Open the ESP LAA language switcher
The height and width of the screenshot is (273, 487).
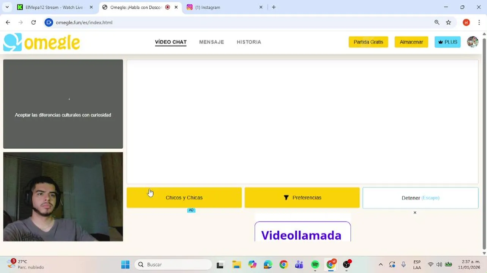coord(417,265)
